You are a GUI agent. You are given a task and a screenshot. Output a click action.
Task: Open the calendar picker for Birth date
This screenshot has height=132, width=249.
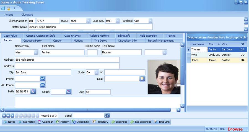[33, 91]
